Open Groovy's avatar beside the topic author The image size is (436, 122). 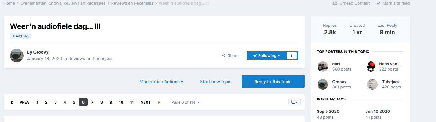(x=17, y=55)
